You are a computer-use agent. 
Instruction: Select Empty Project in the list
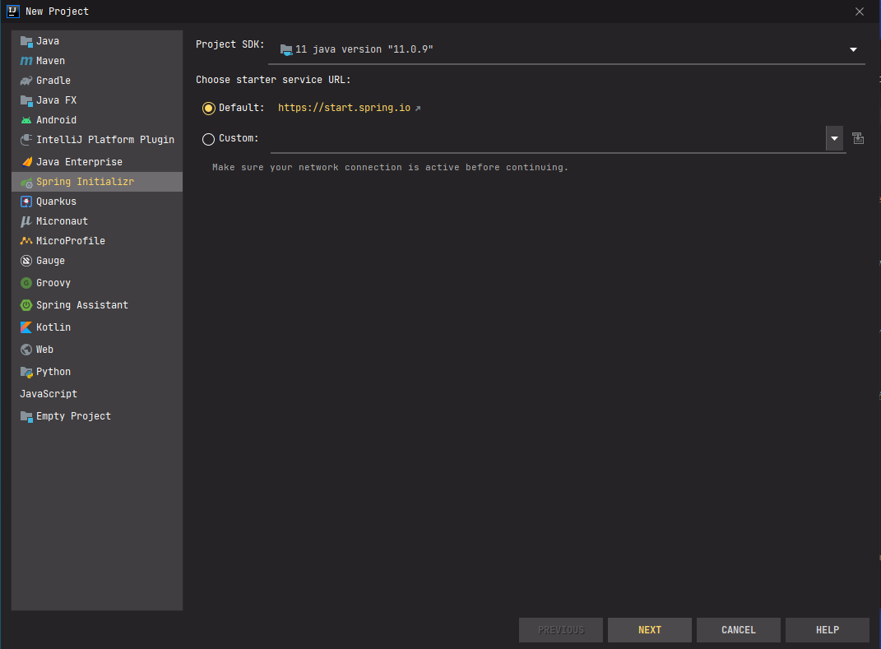(97, 416)
